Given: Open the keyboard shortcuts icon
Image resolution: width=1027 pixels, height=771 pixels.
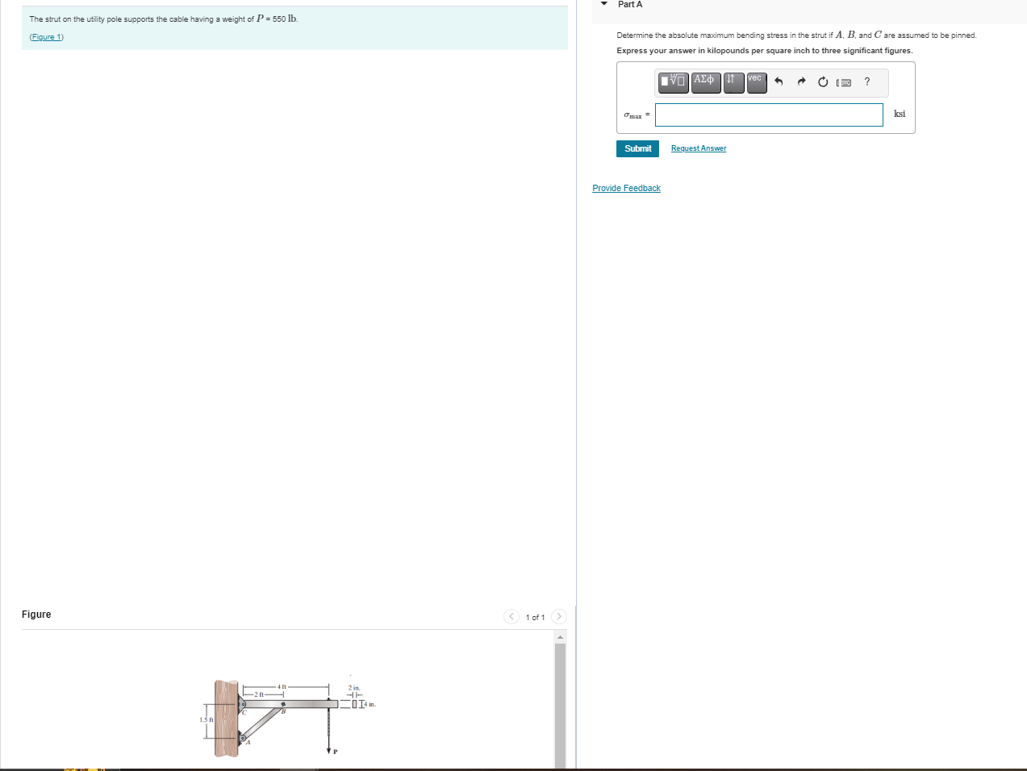Looking at the screenshot, I should [843, 81].
